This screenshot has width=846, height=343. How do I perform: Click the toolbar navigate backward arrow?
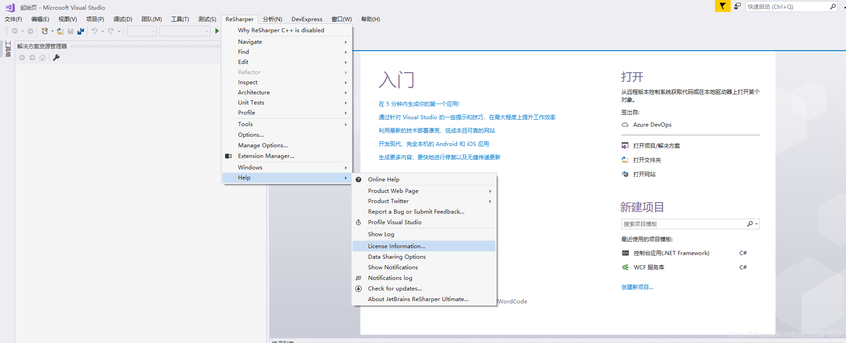[x=15, y=31]
